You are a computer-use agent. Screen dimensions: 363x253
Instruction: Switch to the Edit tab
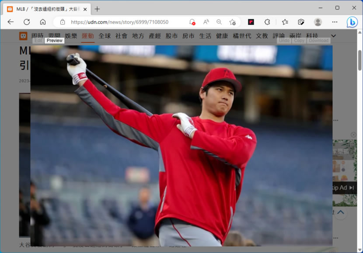pos(38,41)
